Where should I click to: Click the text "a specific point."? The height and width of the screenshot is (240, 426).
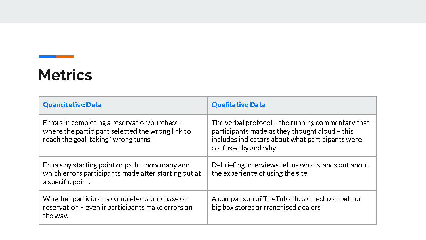[x=66, y=182]
